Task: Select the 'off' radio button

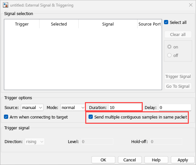Action: pos(169,55)
